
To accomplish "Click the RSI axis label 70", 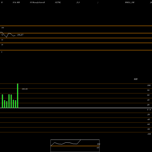I will [x=2, y=35].
